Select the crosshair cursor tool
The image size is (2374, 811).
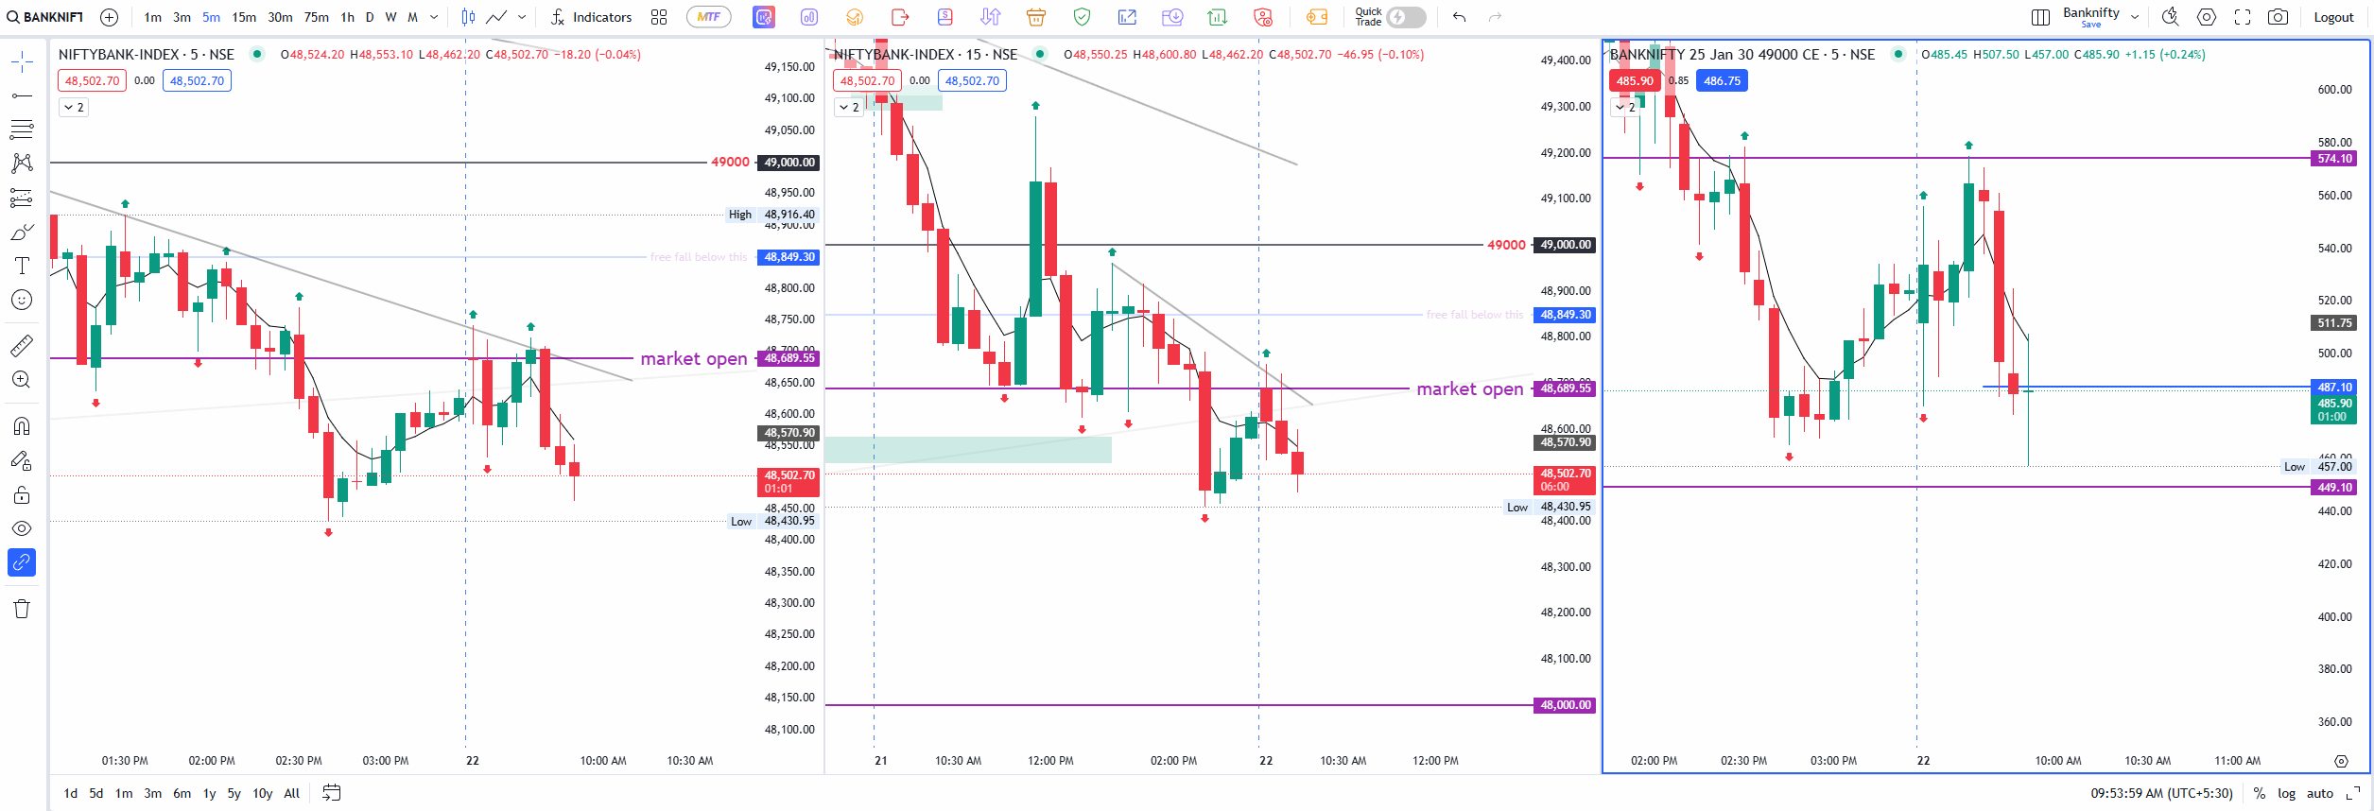pos(22,62)
